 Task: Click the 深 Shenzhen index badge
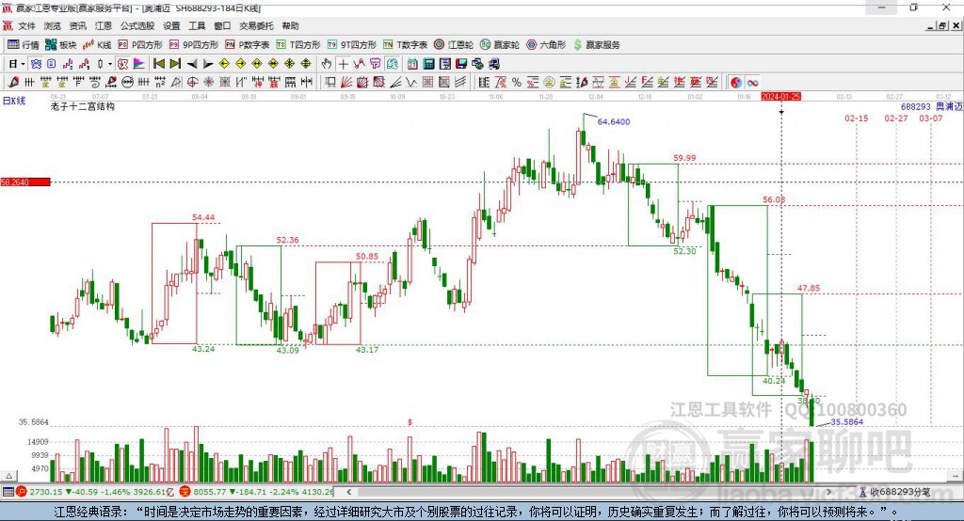(185, 492)
